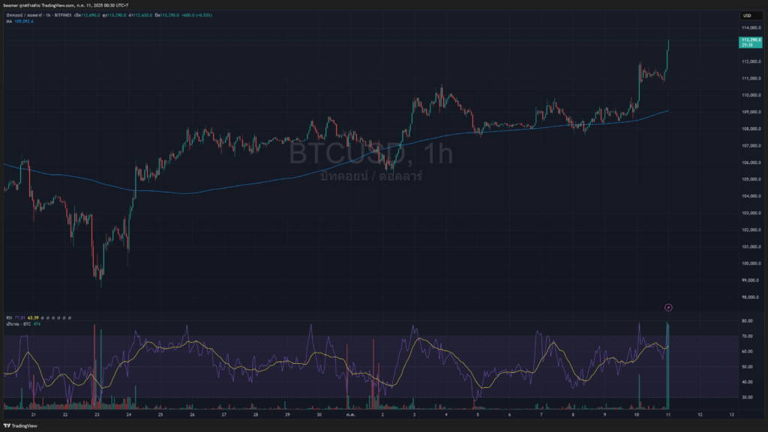Click the current price label 113,290.0
Screen dimensions: 768x432
pyautogui.click(x=751, y=39)
